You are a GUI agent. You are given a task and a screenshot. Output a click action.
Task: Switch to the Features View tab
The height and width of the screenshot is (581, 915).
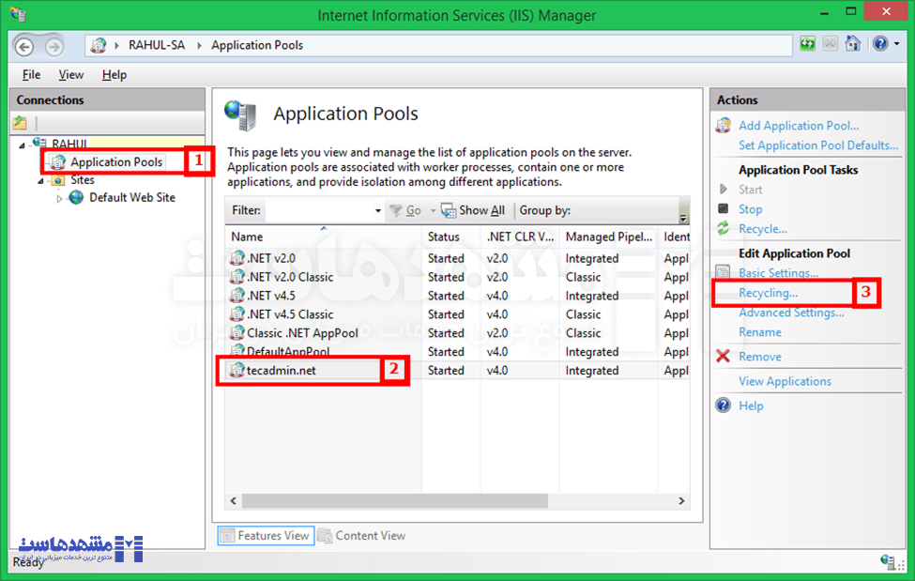266,535
